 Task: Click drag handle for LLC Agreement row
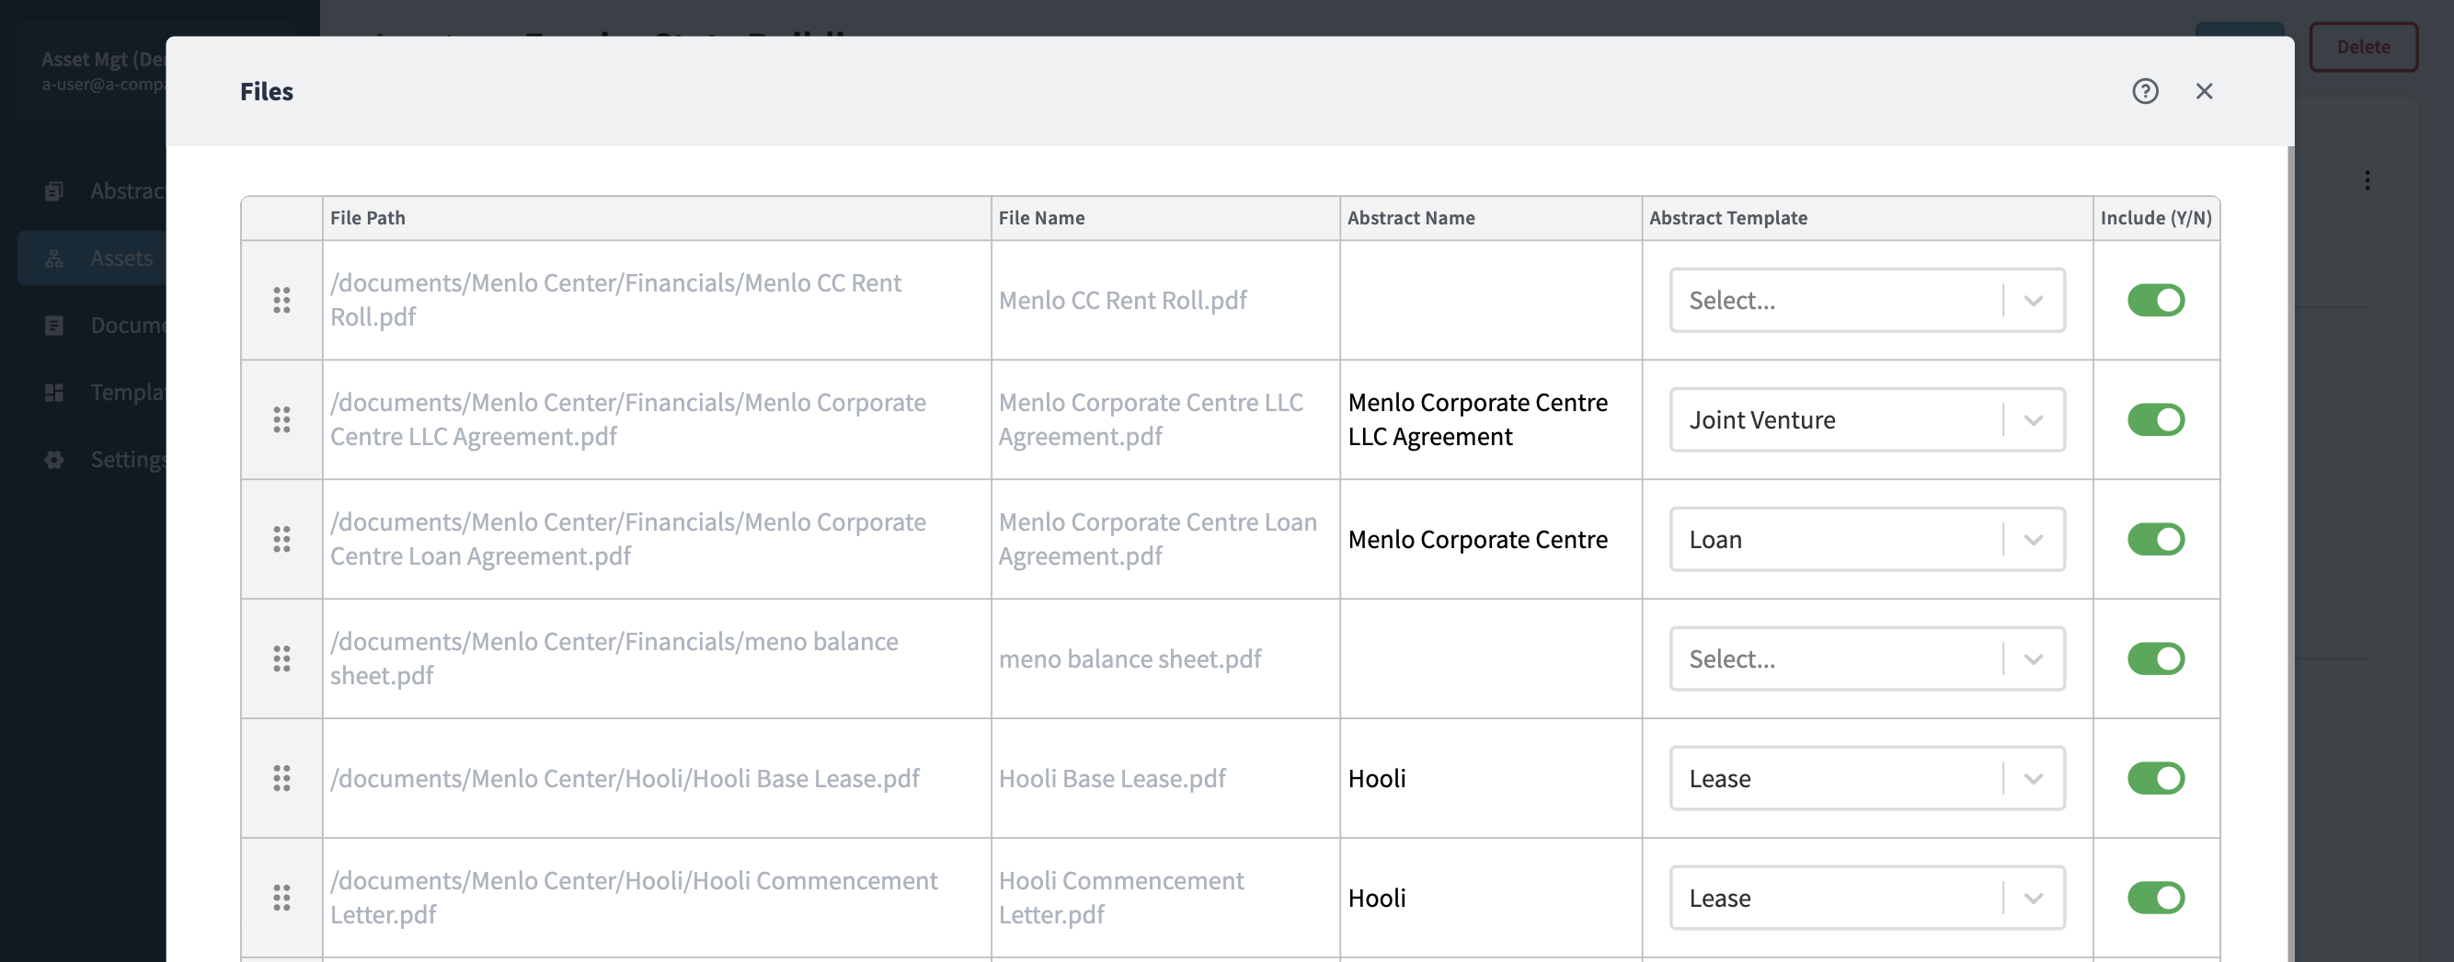281,420
